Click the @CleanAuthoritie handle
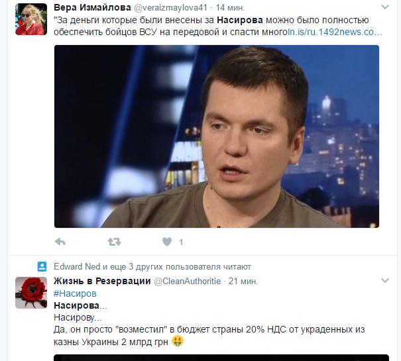The height and width of the screenshot is (361, 401). click(x=187, y=281)
